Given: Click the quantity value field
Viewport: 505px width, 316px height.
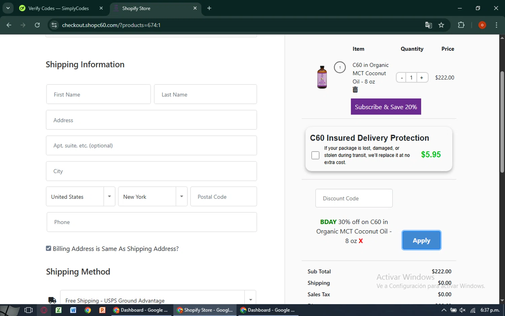Looking at the screenshot, I should pyautogui.click(x=411, y=77).
